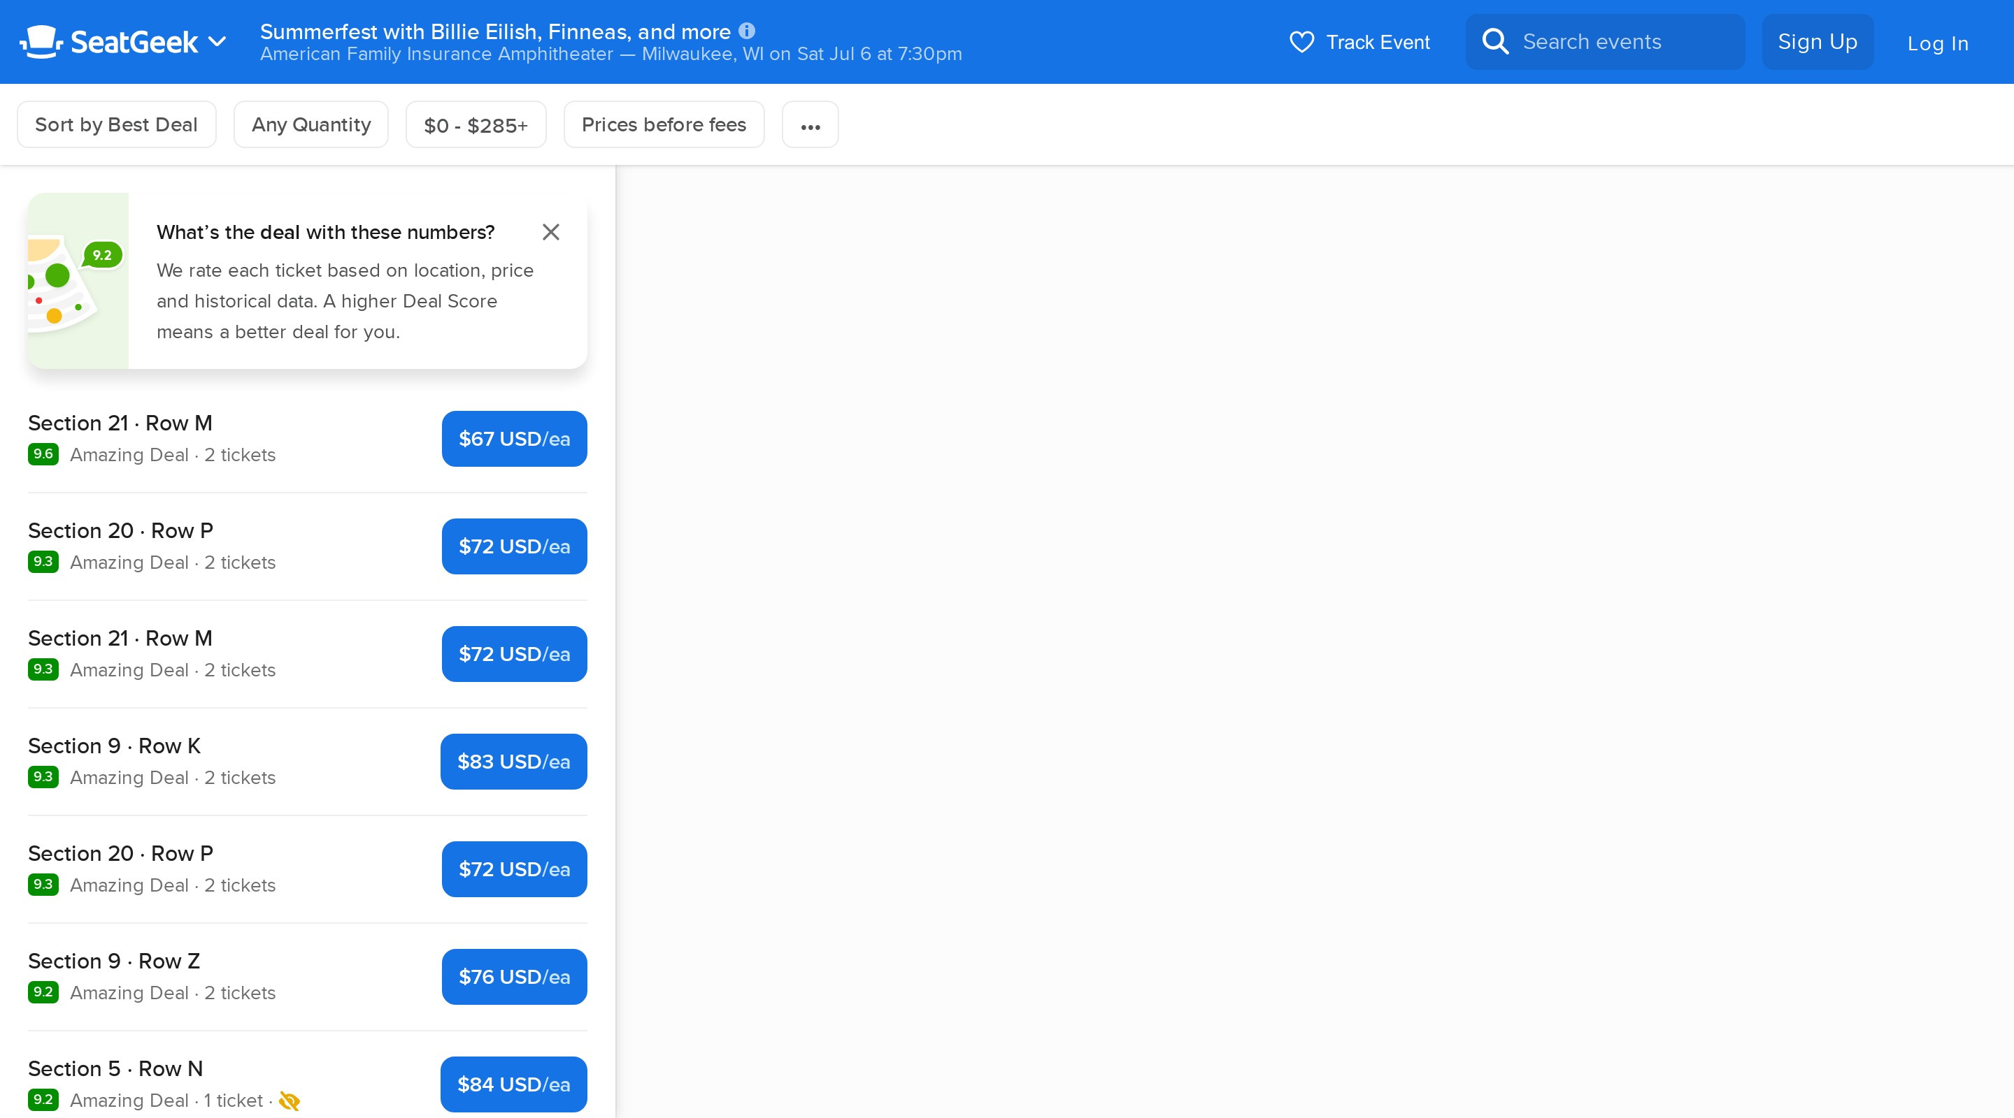Open Sort by Best Deal dropdown

(x=117, y=125)
